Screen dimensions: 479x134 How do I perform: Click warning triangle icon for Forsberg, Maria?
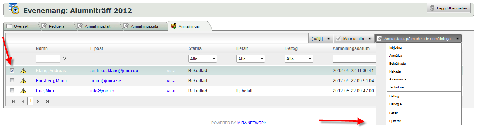pos(24,81)
